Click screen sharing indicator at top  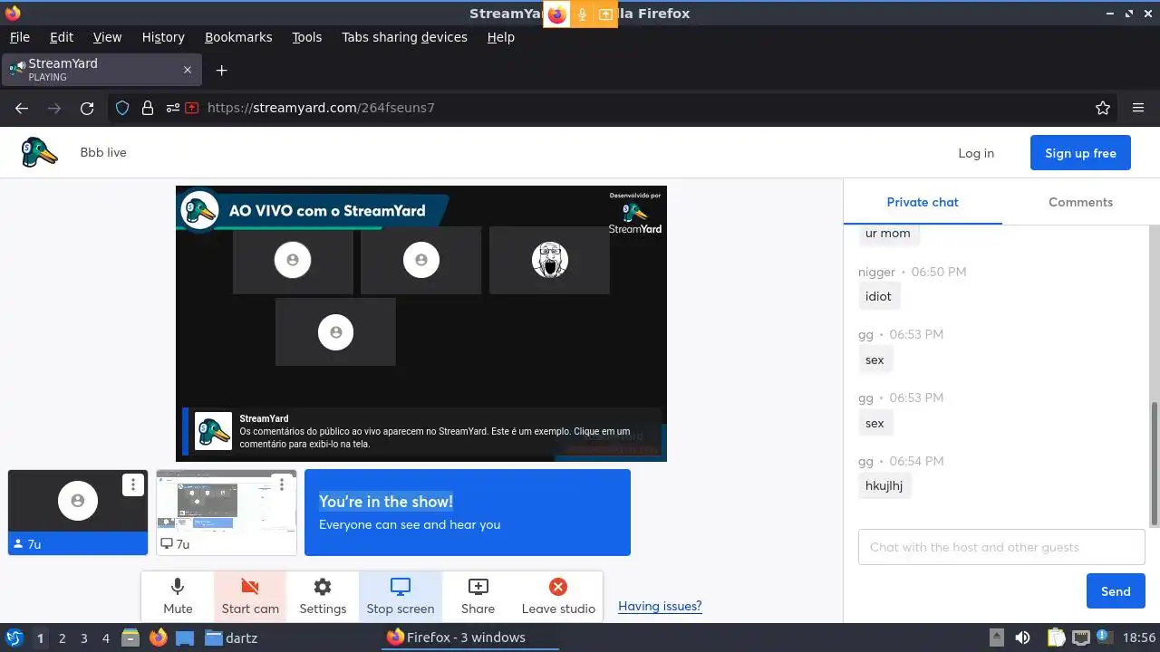point(605,14)
